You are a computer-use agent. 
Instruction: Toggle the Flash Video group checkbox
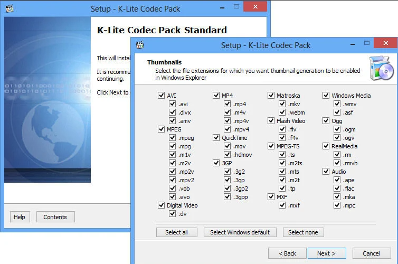pyautogui.click(x=271, y=121)
